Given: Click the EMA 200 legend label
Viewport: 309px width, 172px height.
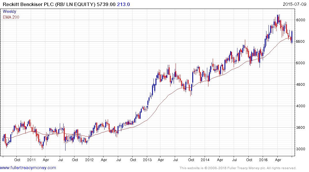Looking at the screenshot, I should pyautogui.click(x=11, y=17).
